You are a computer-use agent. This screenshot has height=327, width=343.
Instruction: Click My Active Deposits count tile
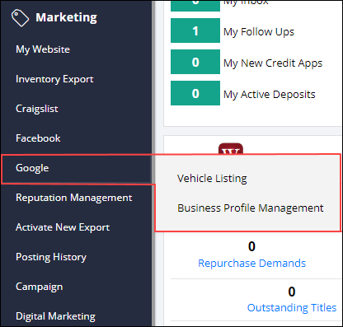click(x=195, y=93)
